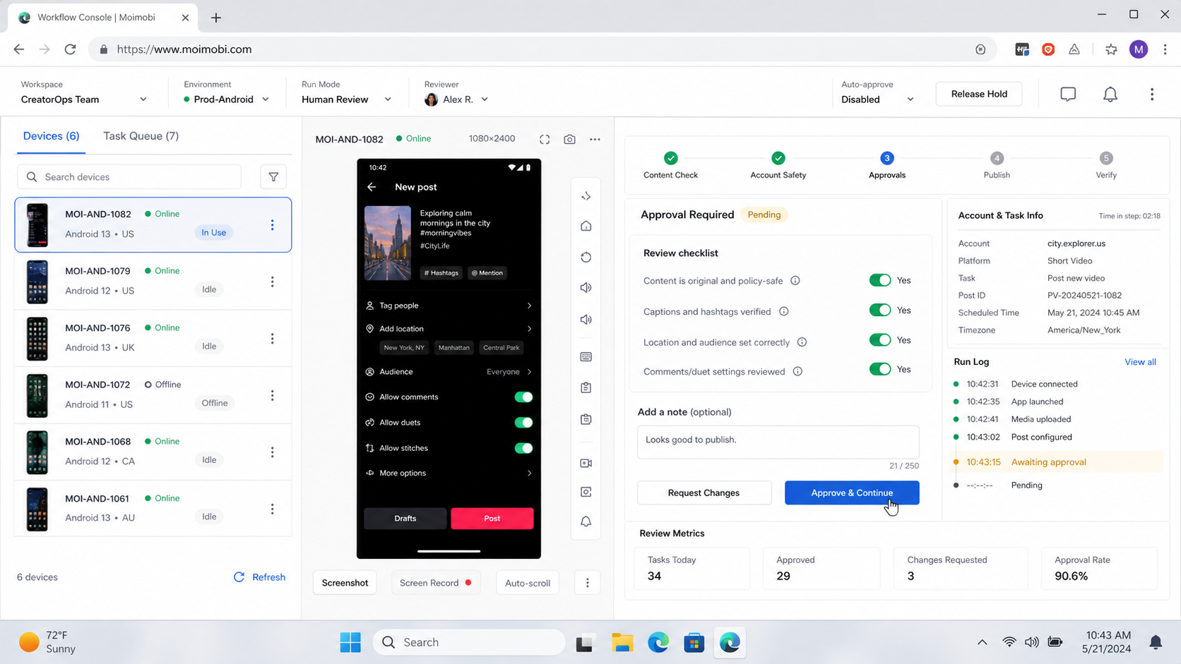Open the Reviewer Alex R. dropdown
This screenshot has width=1181, height=664.
[456, 99]
